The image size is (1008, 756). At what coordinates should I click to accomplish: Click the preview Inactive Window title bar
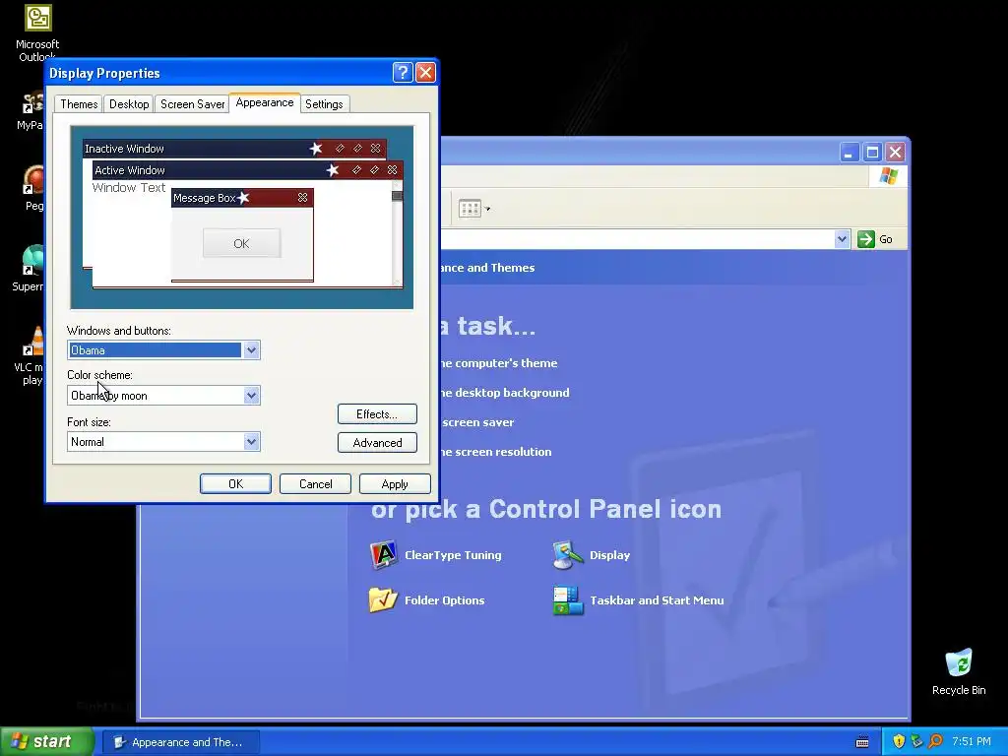tap(234, 149)
